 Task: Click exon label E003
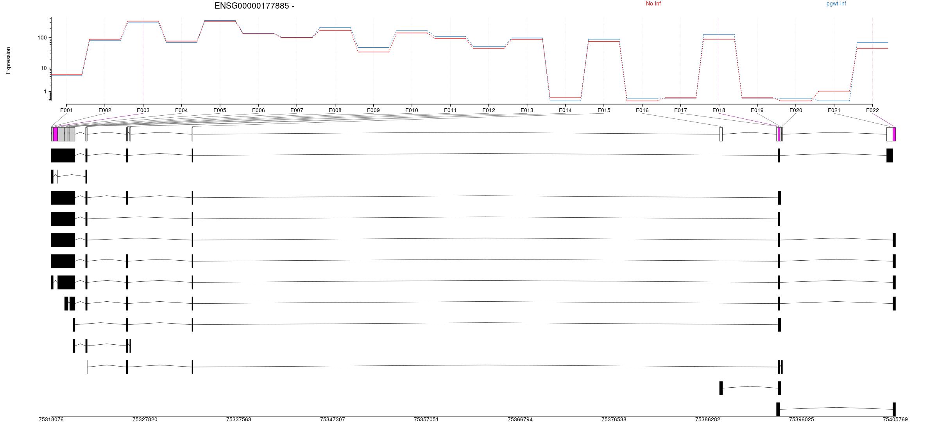143,110
